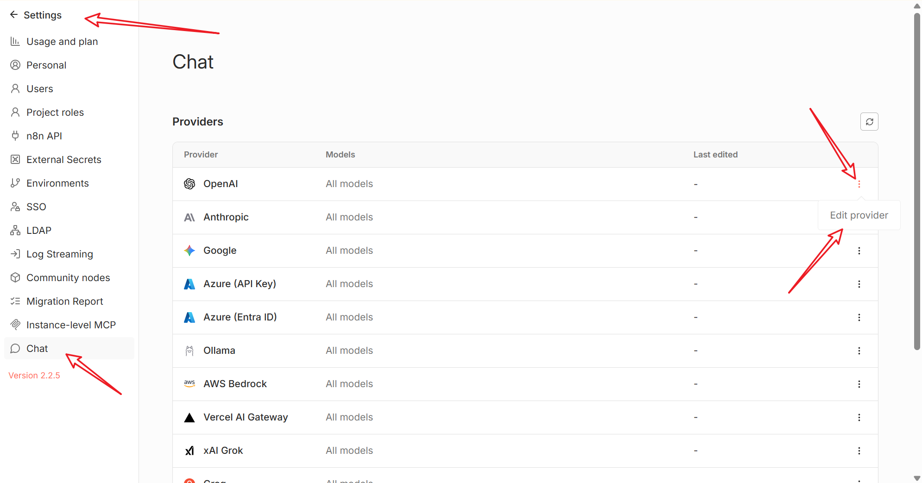Click the Log Streaming arrow icon
This screenshot has height=483, width=922.
tap(15, 254)
